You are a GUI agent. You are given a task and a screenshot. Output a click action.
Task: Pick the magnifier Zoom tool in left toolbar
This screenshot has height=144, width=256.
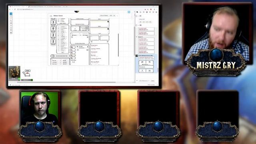[x=11, y=21]
